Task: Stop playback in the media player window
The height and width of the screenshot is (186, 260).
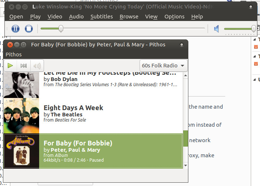Action: click(x=29, y=29)
